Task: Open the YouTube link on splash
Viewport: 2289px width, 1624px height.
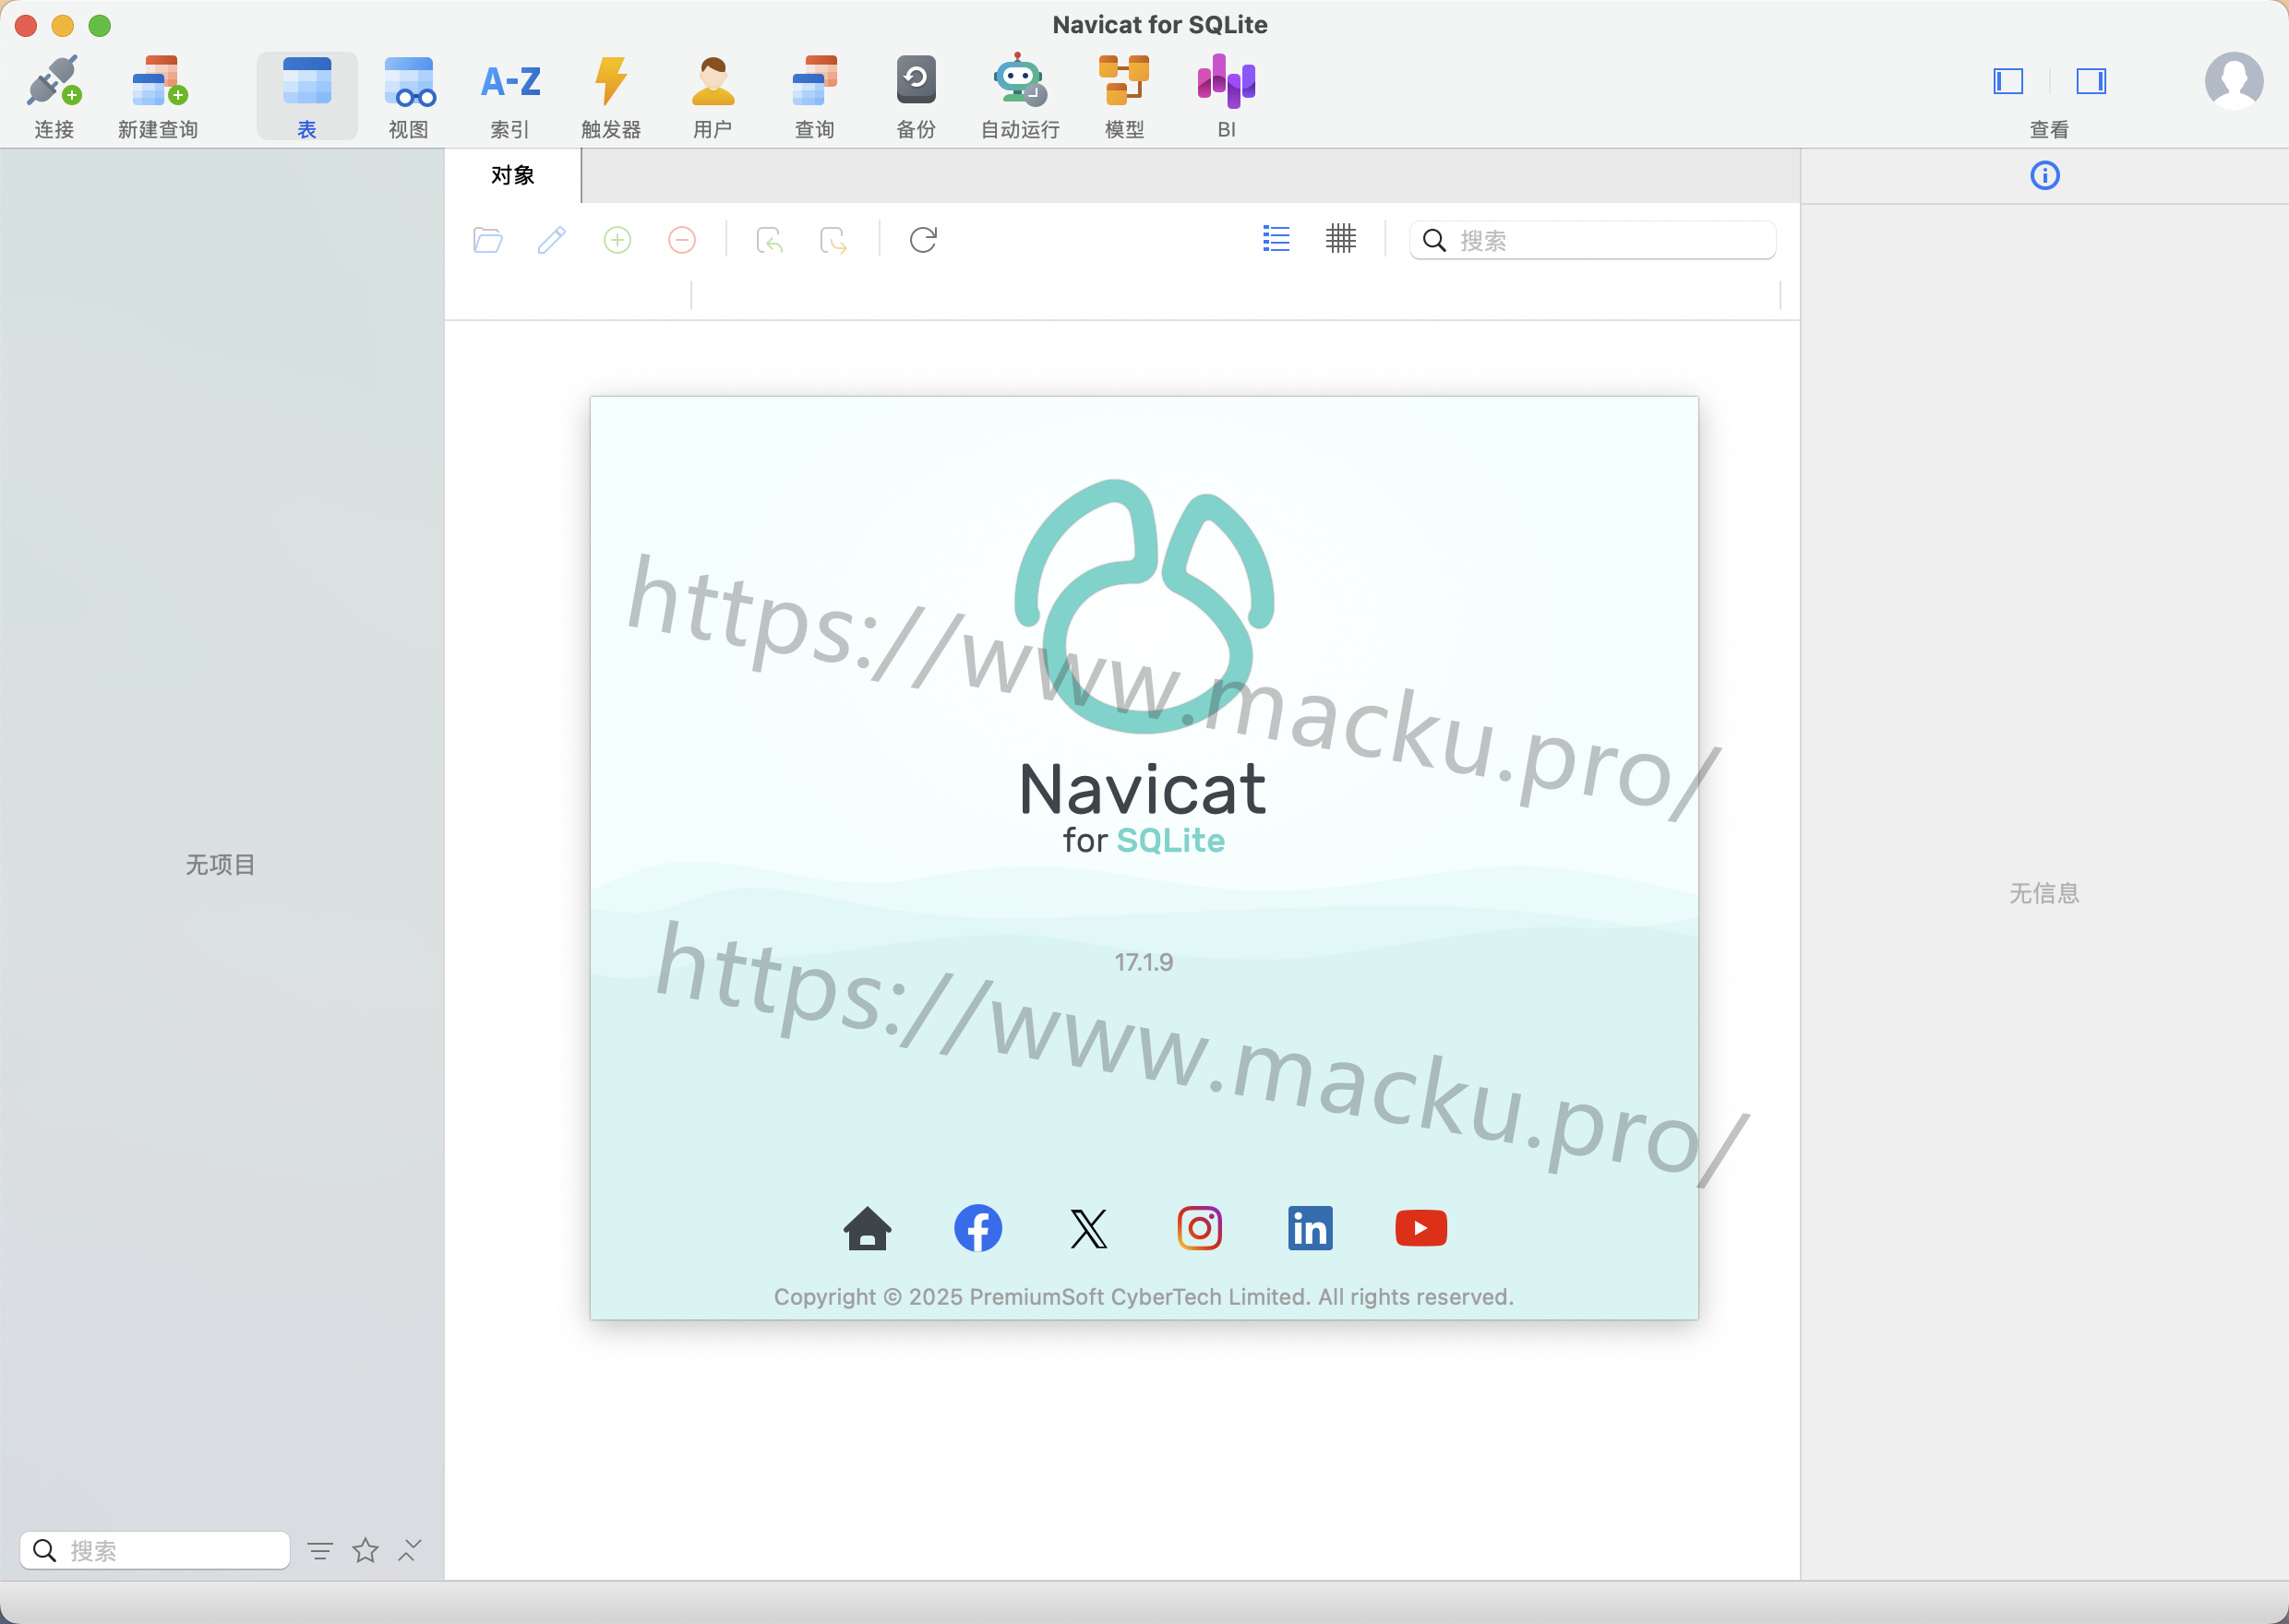Action: point(1421,1228)
